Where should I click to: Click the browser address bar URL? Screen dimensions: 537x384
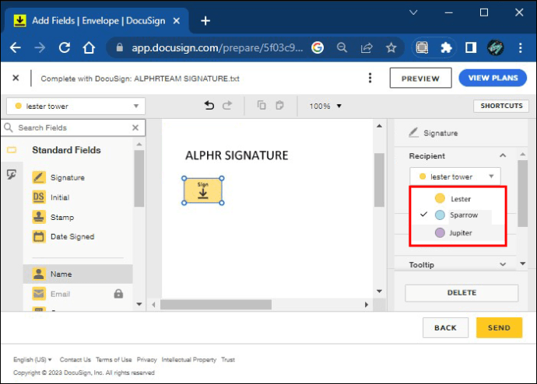pyautogui.click(x=217, y=47)
